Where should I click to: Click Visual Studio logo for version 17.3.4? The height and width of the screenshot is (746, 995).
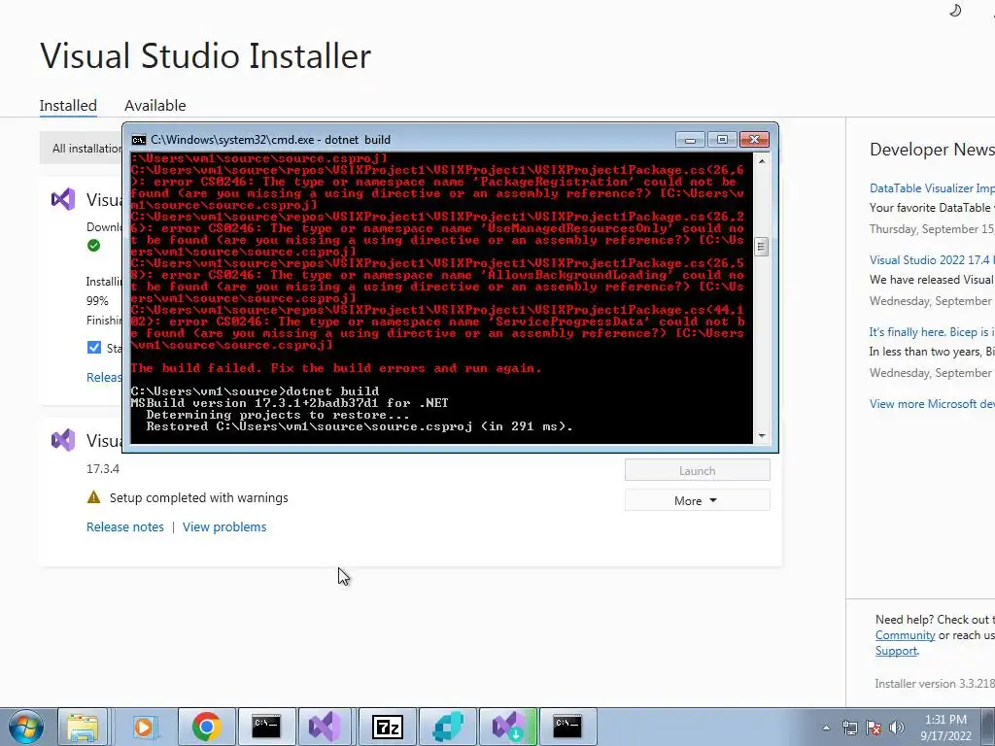pos(63,440)
